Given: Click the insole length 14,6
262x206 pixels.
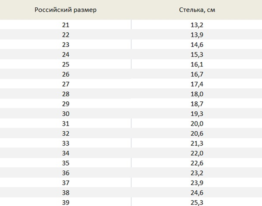Looking at the screenshot, I should 197,45.
